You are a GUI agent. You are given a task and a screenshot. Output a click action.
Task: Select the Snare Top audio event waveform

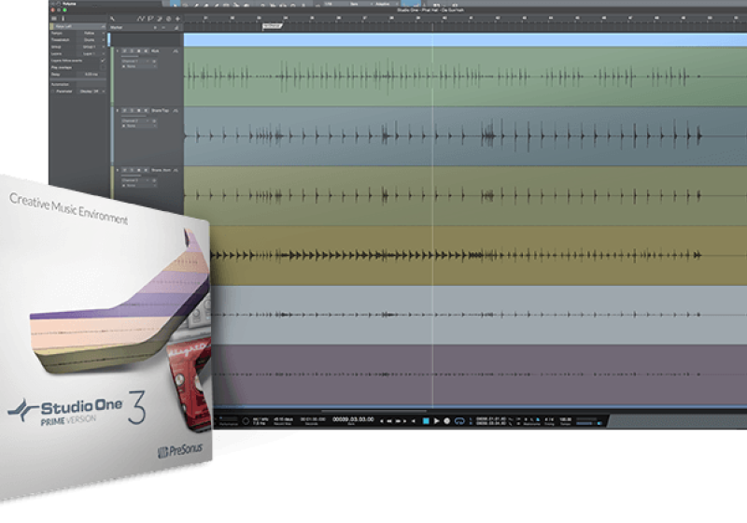point(465,135)
